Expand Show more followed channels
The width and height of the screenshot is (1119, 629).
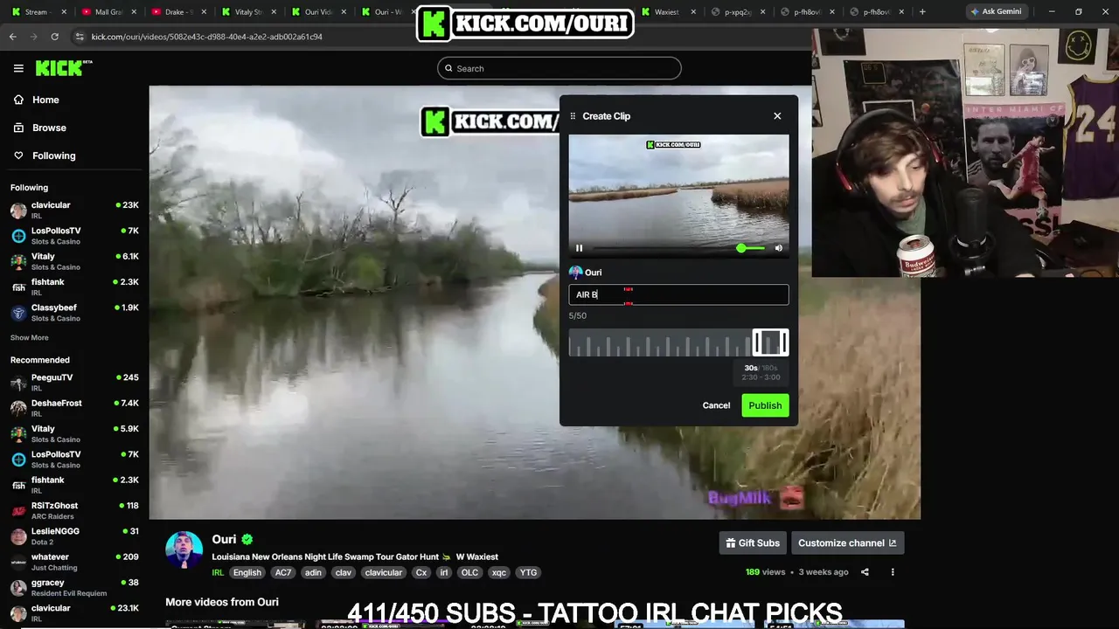tap(30, 337)
